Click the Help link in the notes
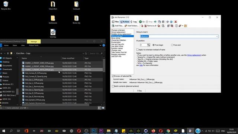The image size is (238, 134). pyautogui.click(x=141, y=65)
